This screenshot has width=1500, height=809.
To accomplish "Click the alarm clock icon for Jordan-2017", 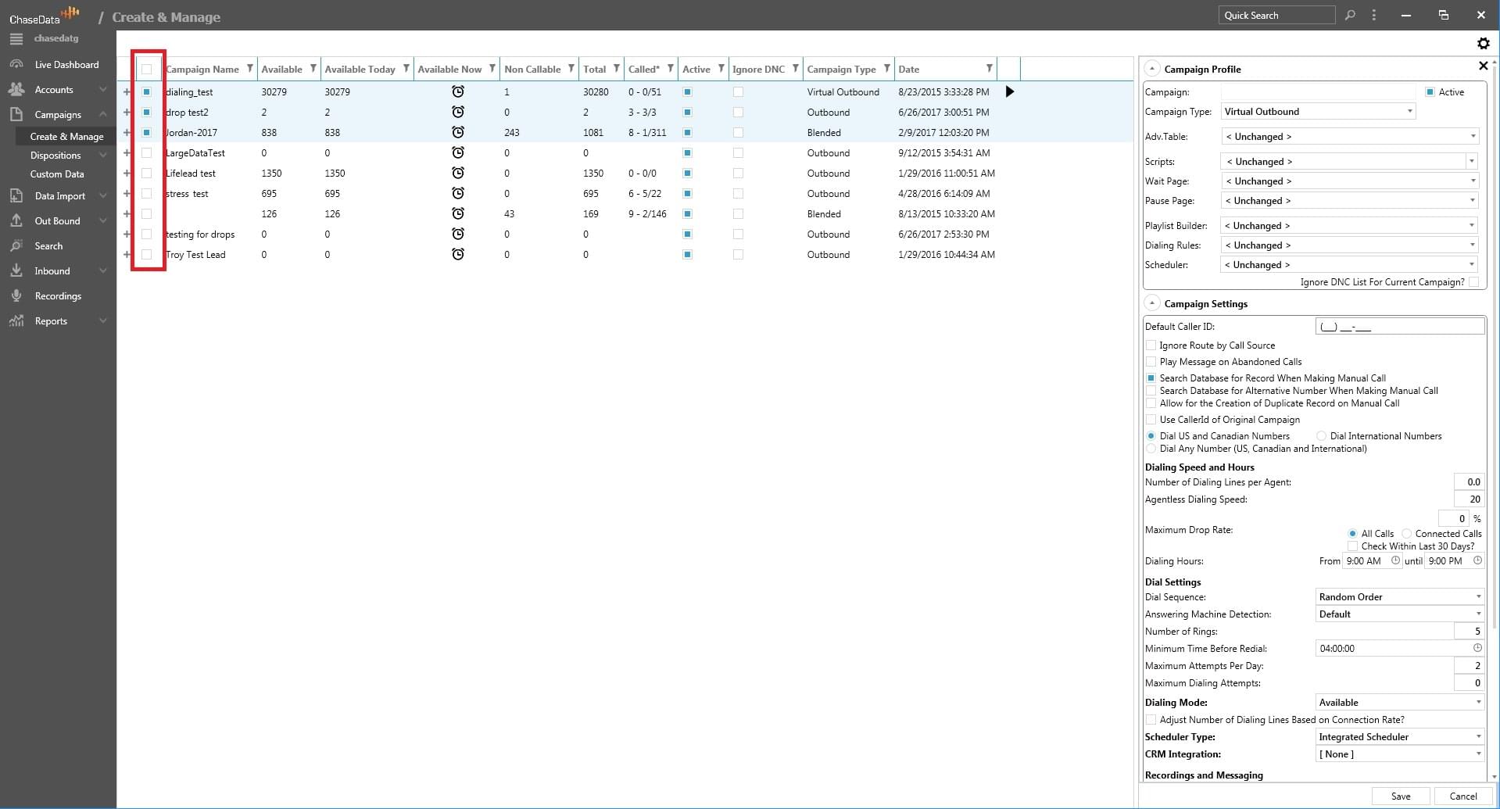I will pos(458,133).
